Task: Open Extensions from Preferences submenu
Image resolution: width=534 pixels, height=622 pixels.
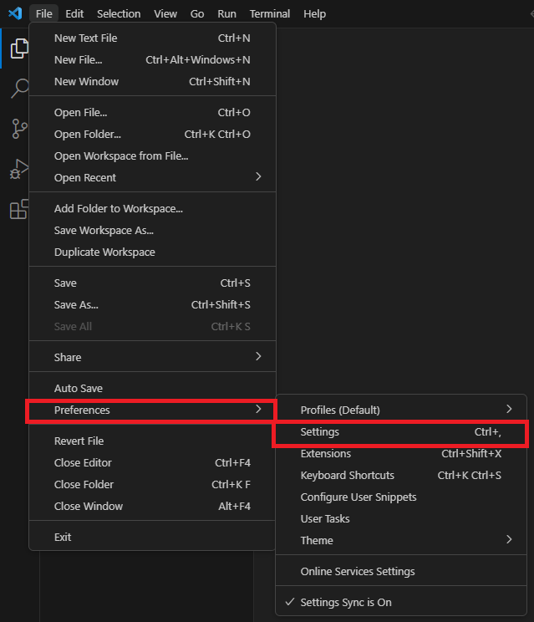Action: point(401,454)
